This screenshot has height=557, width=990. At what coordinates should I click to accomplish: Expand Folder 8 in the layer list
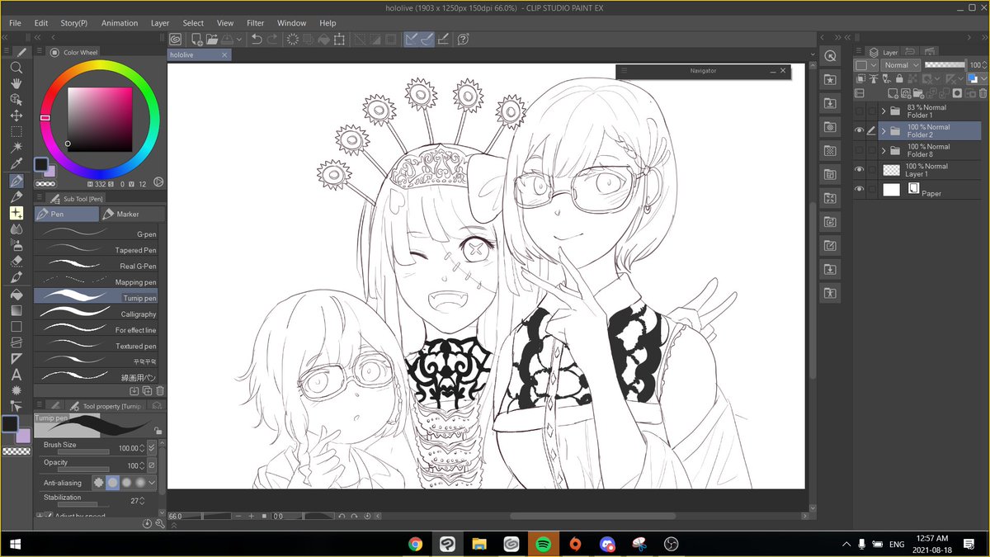(x=884, y=151)
